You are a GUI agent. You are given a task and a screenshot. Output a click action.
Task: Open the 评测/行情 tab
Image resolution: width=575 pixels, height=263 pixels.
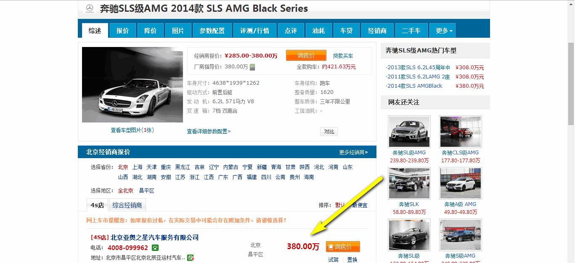tap(255, 31)
